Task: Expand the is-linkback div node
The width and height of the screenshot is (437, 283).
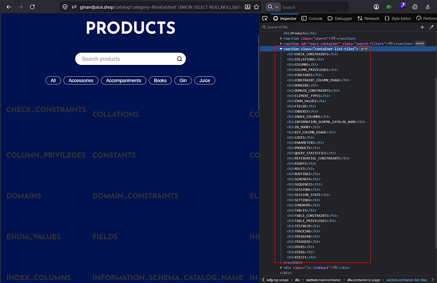Action: coord(281,267)
